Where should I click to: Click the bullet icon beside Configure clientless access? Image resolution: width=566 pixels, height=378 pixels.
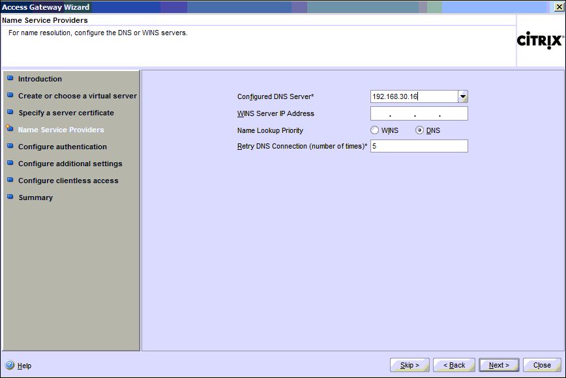click(10, 180)
